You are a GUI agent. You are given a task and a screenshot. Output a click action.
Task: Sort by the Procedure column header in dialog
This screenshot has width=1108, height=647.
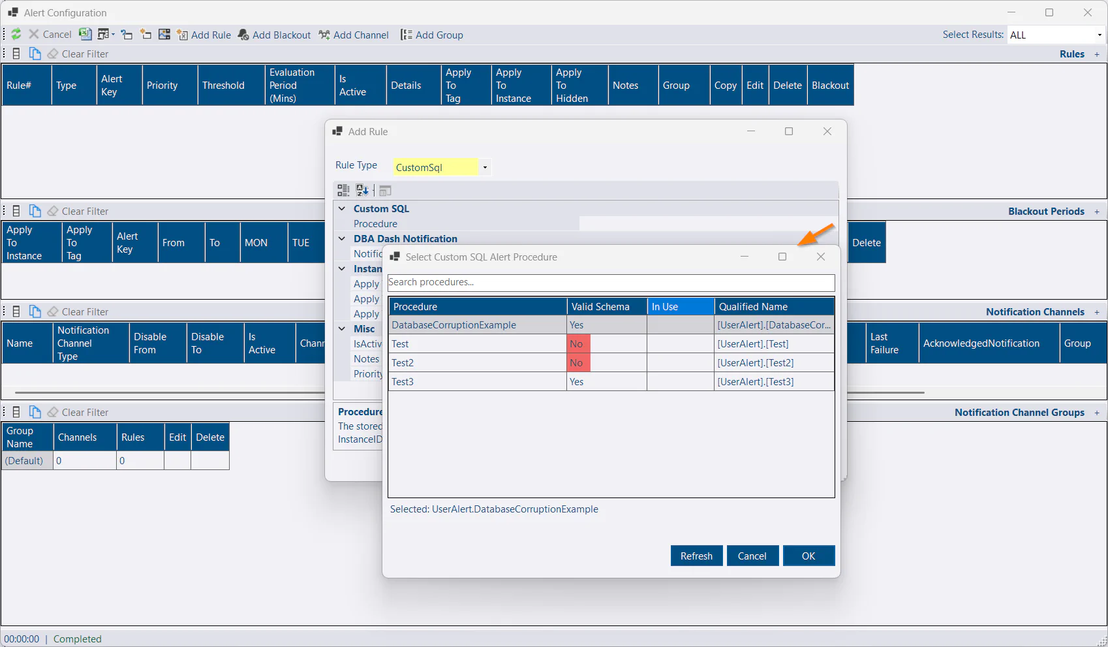[478, 307]
